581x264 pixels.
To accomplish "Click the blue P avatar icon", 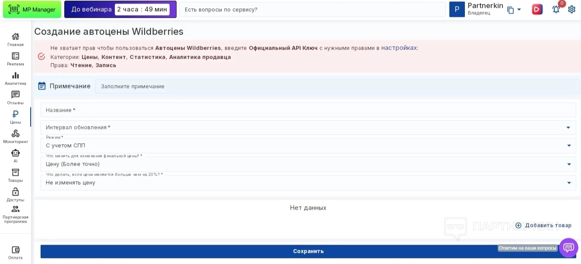I will click(457, 9).
